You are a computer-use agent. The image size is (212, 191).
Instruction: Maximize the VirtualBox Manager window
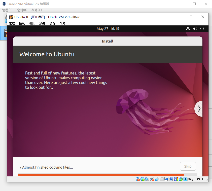pos(194,4)
